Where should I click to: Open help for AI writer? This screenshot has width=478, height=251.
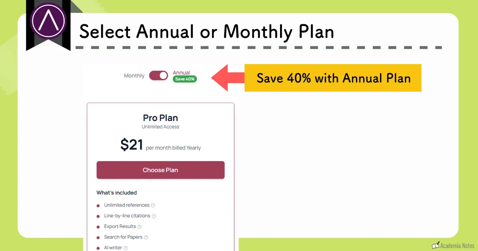125,247
